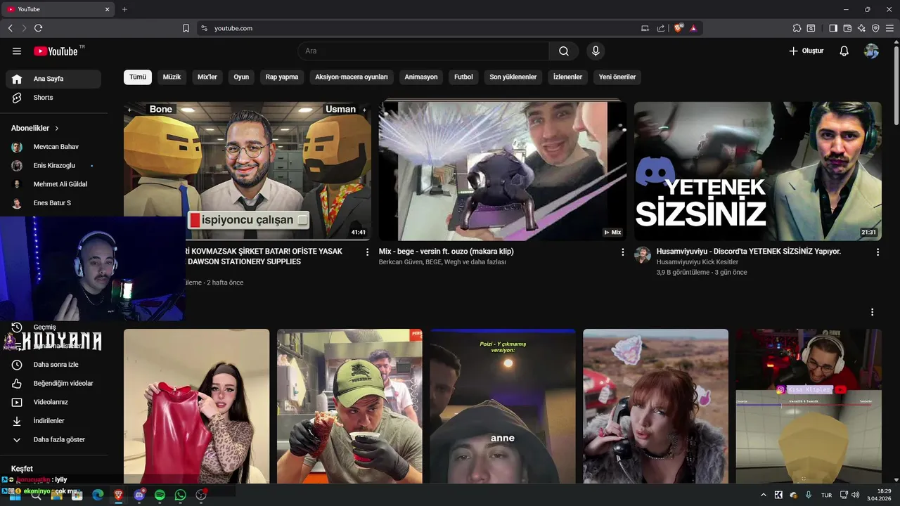The width and height of the screenshot is (900, 506).
Task: Click the Husamviyuviyu Kick Kesitler channel name
Action: [697, 262]
